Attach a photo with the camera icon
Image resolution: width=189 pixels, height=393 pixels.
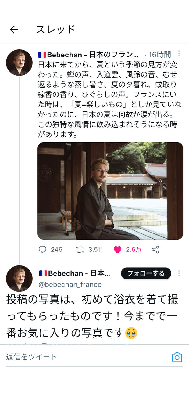pos(177,357)
